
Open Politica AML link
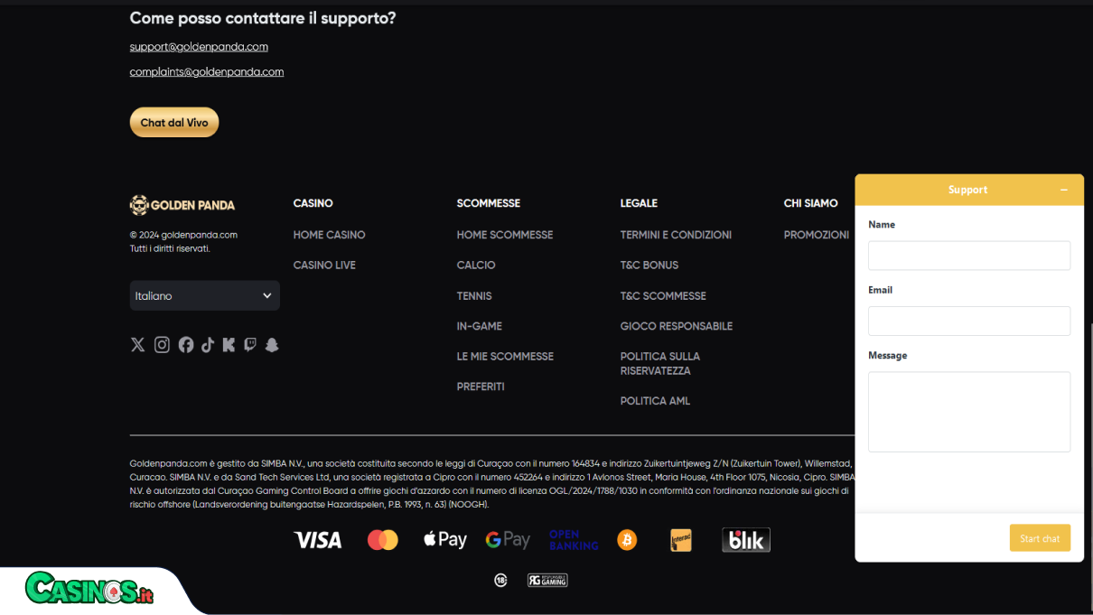click(655, 401)
